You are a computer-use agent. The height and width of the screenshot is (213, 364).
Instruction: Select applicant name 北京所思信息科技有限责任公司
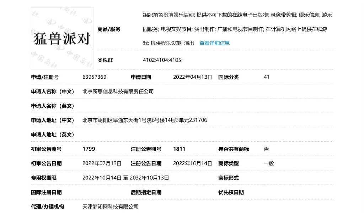[118, 91]
